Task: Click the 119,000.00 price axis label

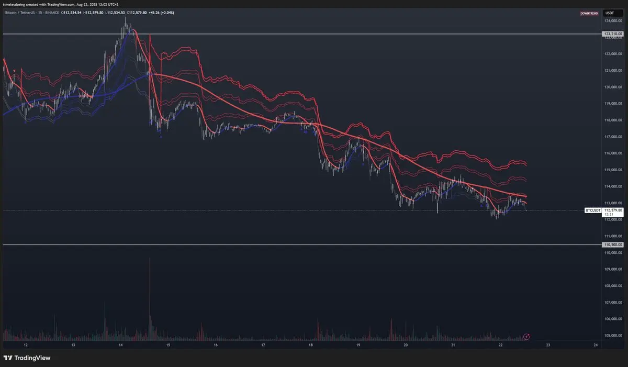Action: pos(613,104)
